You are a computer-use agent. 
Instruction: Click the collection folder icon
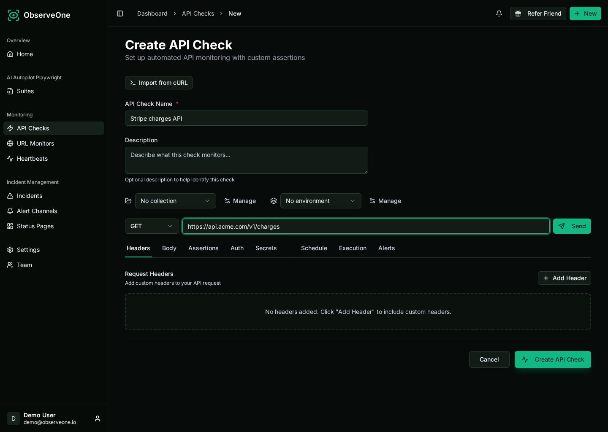(x=128, y=201)
